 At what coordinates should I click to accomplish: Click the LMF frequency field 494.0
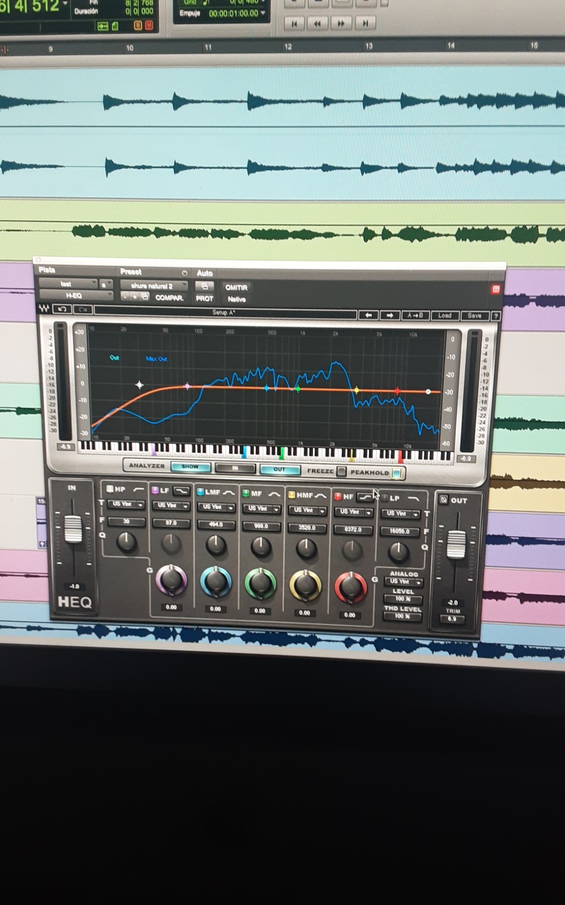point(216,525)
